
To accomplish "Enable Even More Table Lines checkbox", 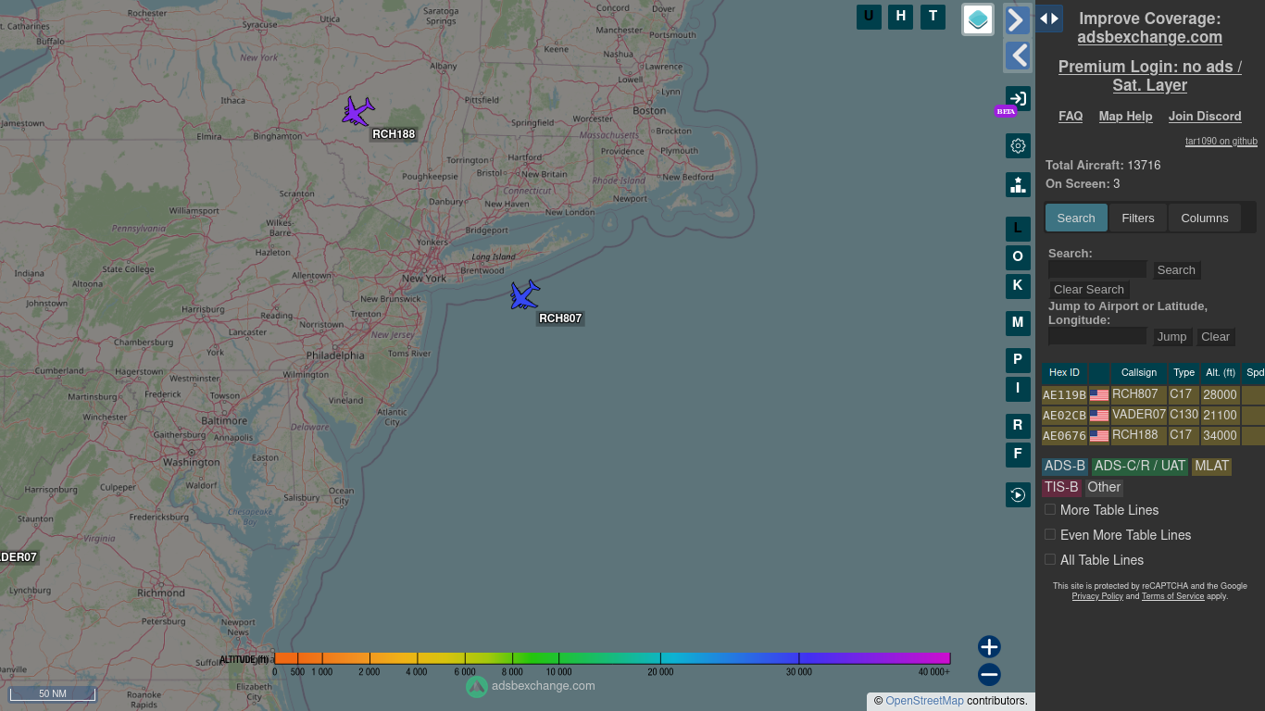I will tap(1050, 534).
